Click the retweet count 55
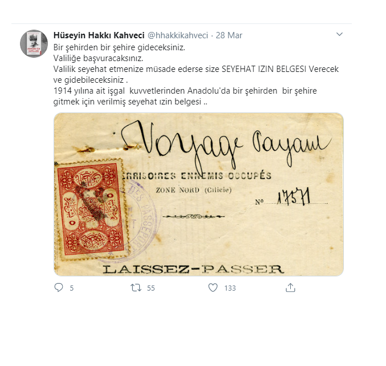The width and height of the screenshot is (386, 366). click(151, 288)
